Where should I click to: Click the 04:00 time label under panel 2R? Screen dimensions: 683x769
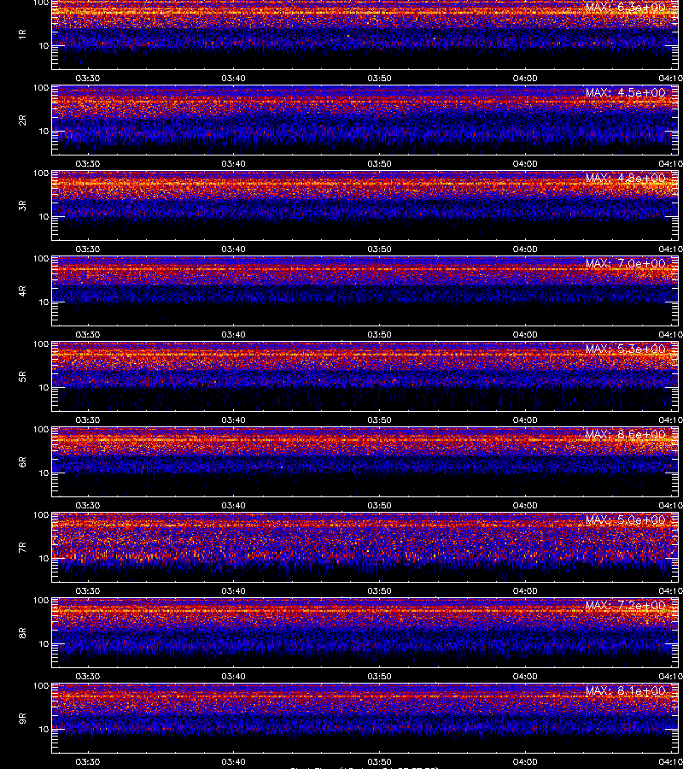coord(525,163)
